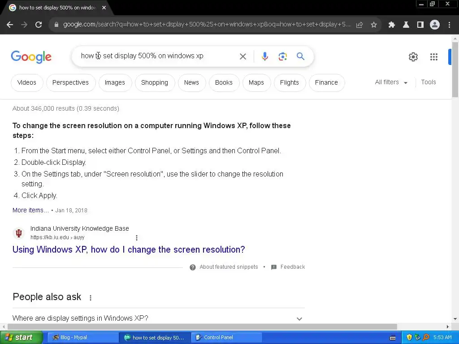Clear the search box text
This screenshot has height=344, width=459.
pos(243,56)
